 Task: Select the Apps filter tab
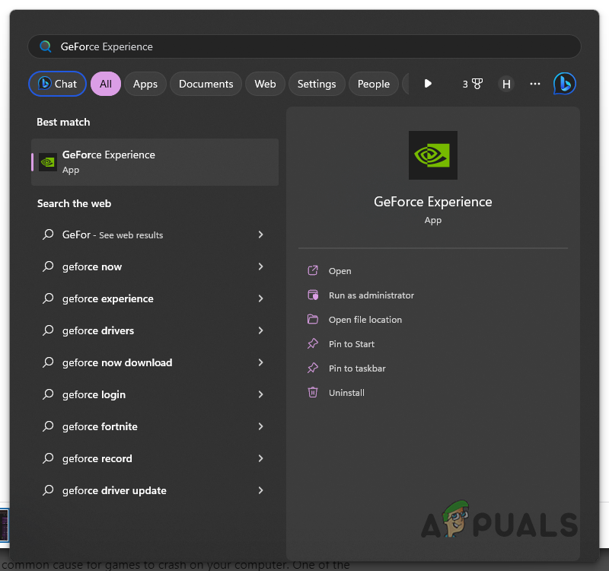pos(145,84)
